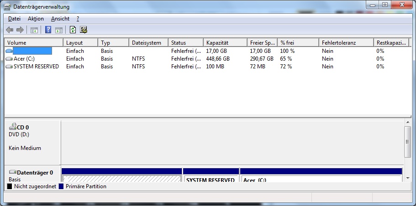
Task: Click the 17,00 GB capacity cell
Action: [216, 51]
